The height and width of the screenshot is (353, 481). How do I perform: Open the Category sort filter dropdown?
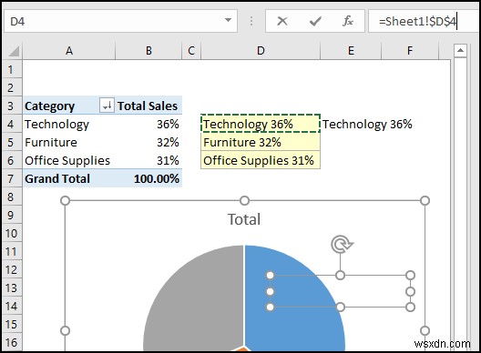pos(107,106)
